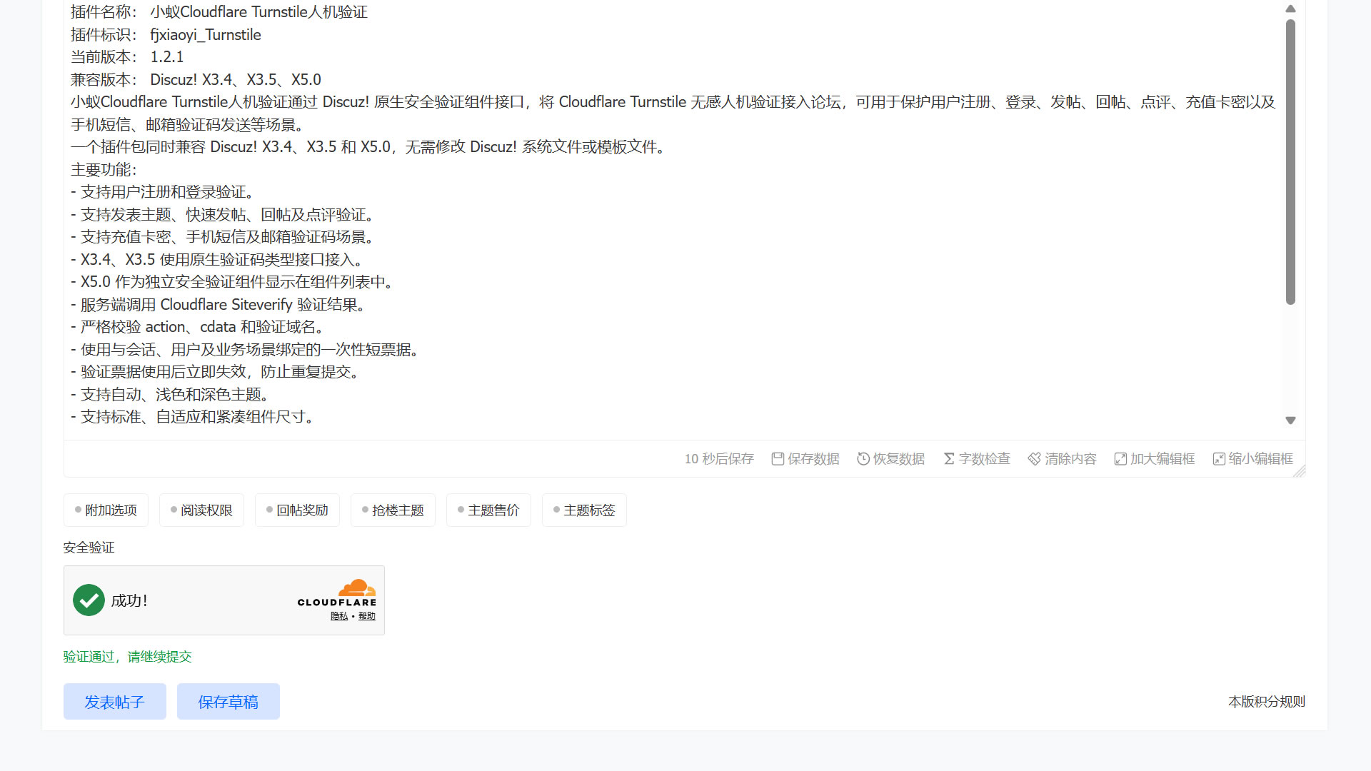Click the editor scroll-up arrow
Viewport: 1371px width, 771px height.
[x=1290, y=9]
